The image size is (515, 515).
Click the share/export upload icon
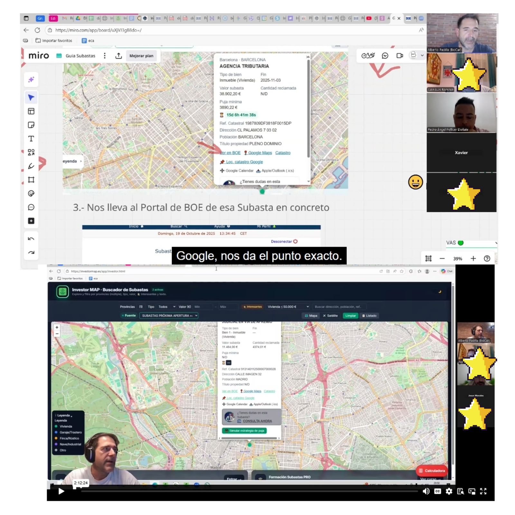(x=118, y=56)
